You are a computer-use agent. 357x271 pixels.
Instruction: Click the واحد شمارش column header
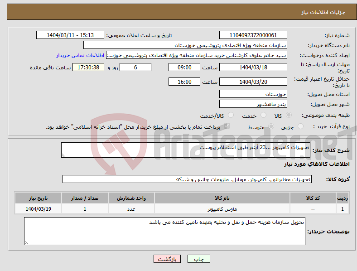(131, 198)
